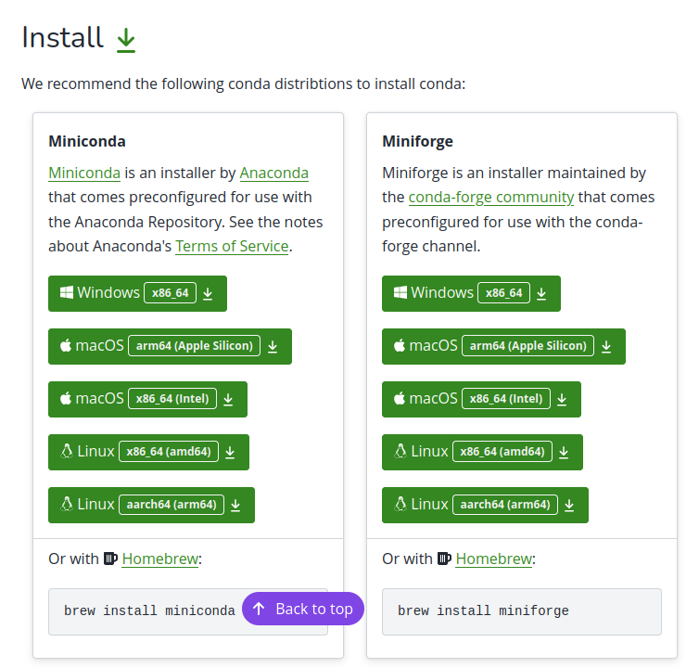Open the Miniconda hyperlink in description
This screenshot has width=699, height=668.
click(x=84, y=173)
